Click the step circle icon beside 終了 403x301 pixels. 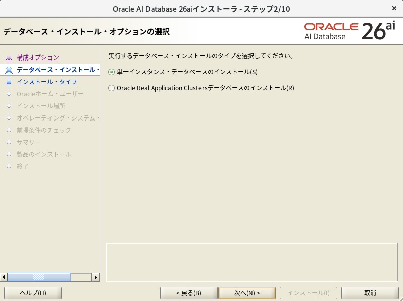(x=9, y=166)
